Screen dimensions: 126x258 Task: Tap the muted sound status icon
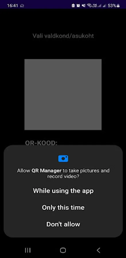(84, 6)
